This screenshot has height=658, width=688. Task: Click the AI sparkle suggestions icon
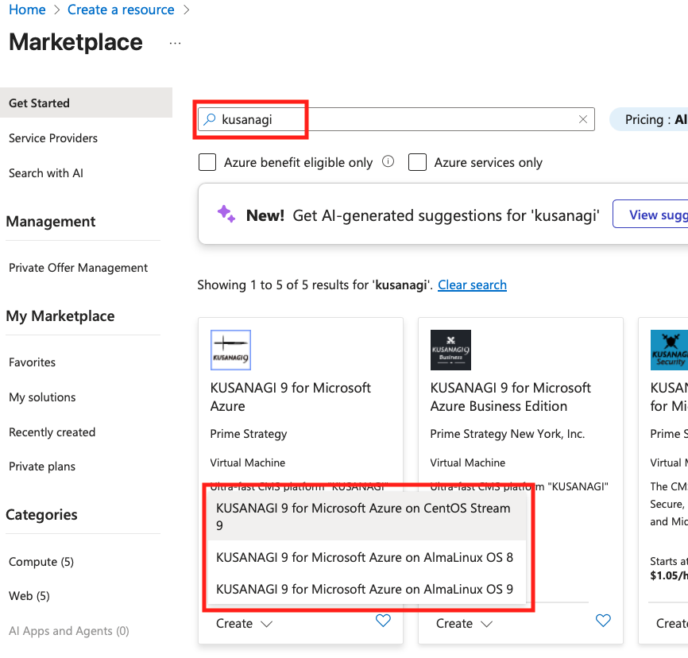(x=226, y=214)
